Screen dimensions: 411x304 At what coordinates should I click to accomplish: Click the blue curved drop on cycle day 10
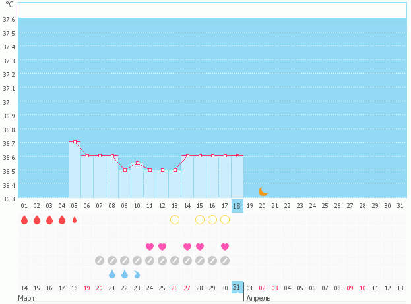(x=137, y=274)
